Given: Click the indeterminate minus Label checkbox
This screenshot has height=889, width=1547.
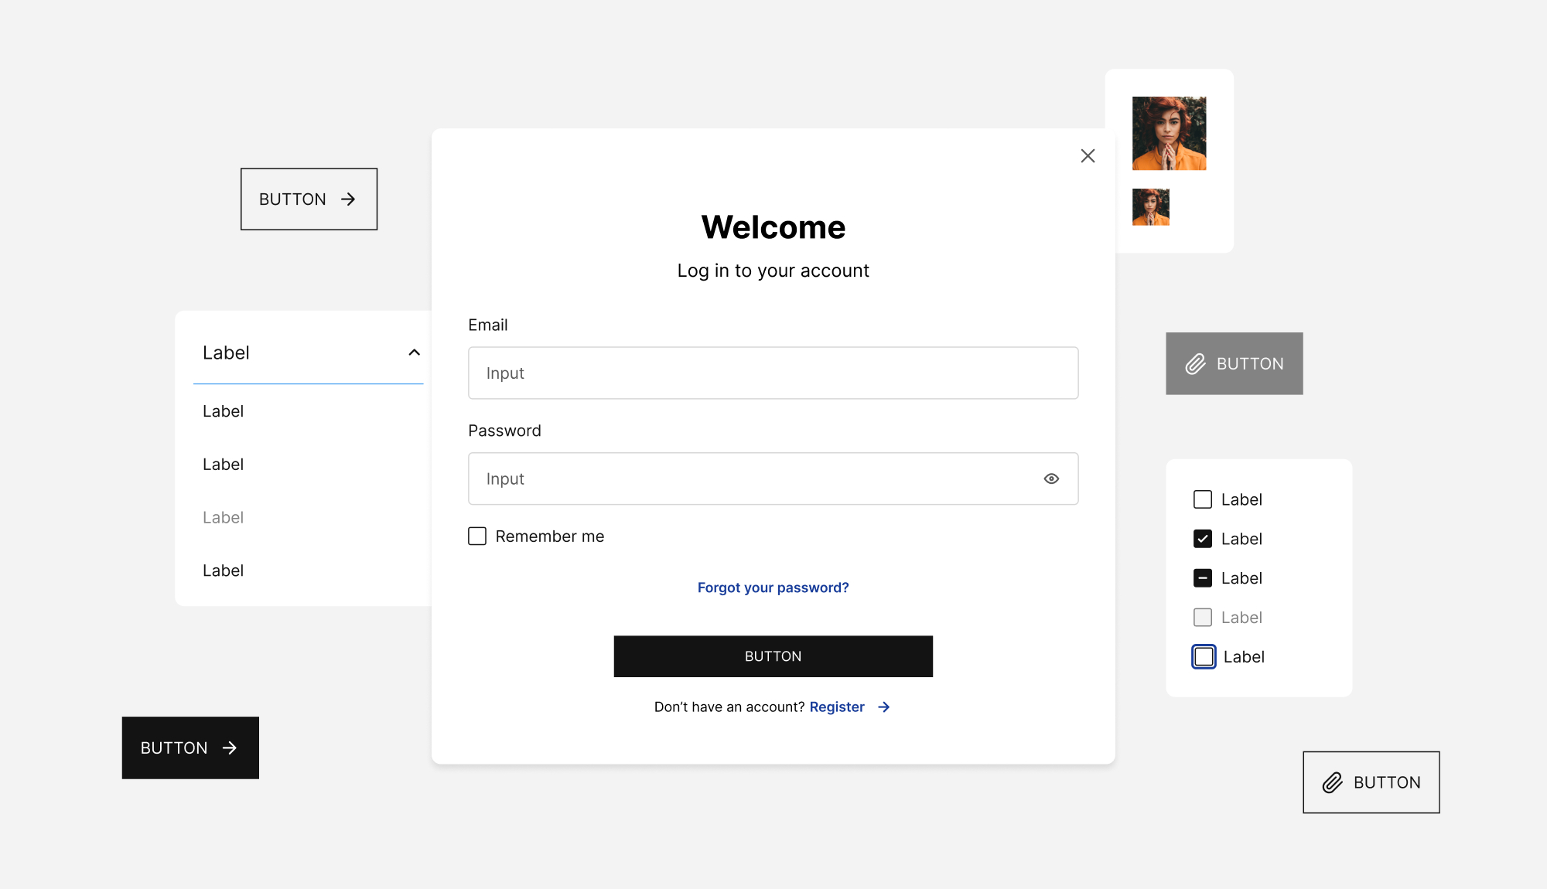Looking at the screenshot, I should [x=1203, y=578].
